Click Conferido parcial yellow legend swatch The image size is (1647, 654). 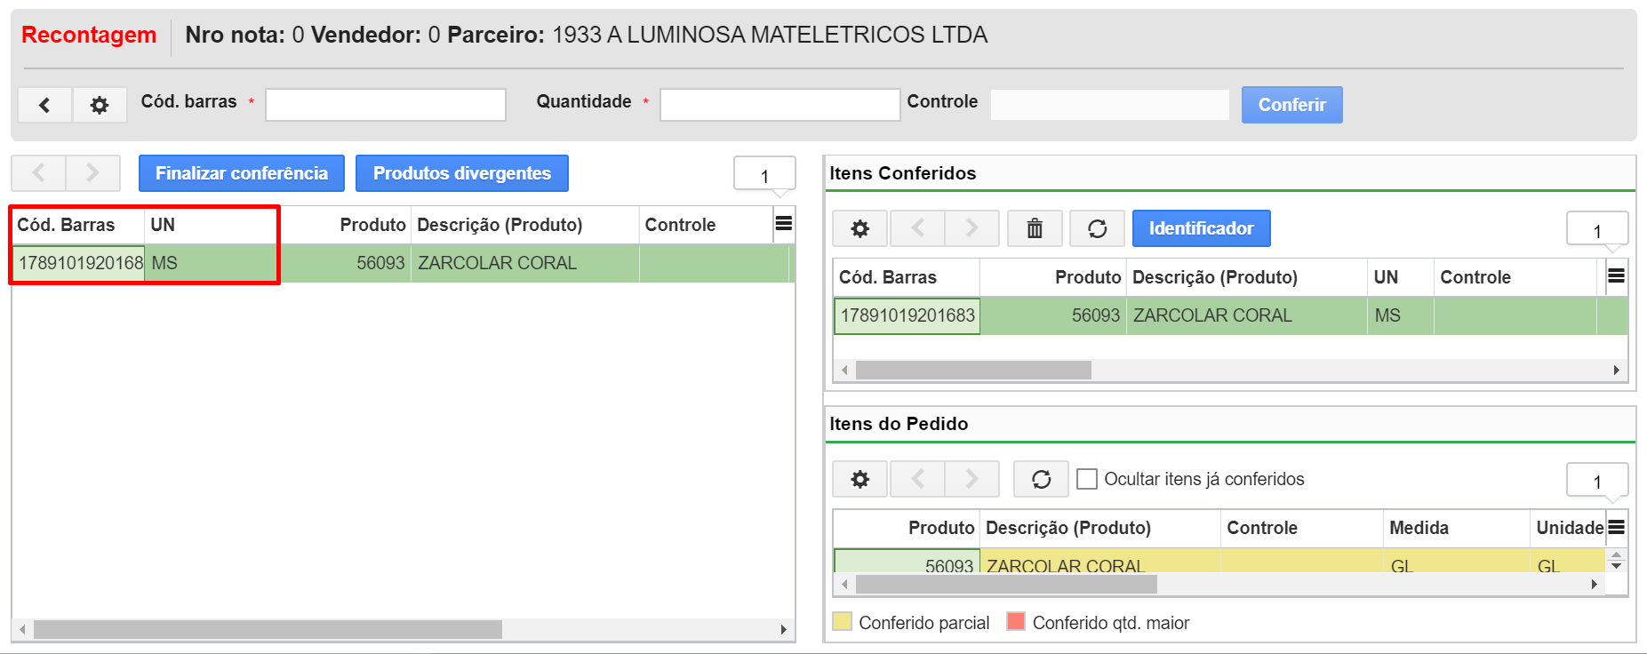coord(842,621)
